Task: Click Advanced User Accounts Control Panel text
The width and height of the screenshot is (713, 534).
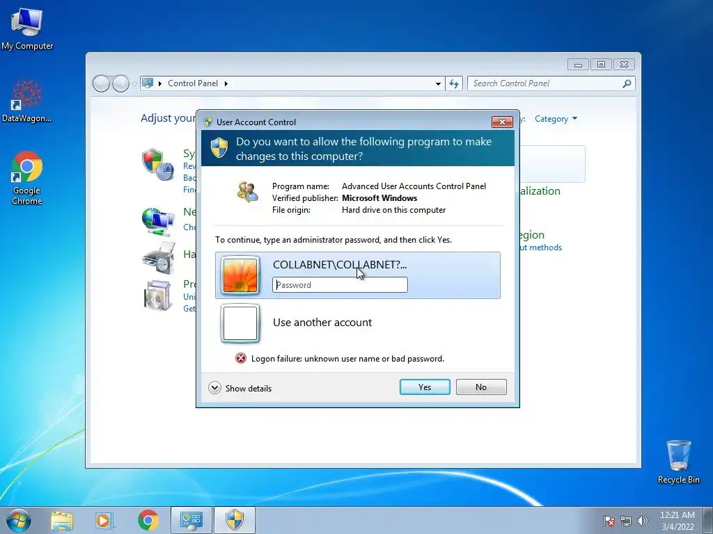Action: pyautogui.click(x=414, y=186)
